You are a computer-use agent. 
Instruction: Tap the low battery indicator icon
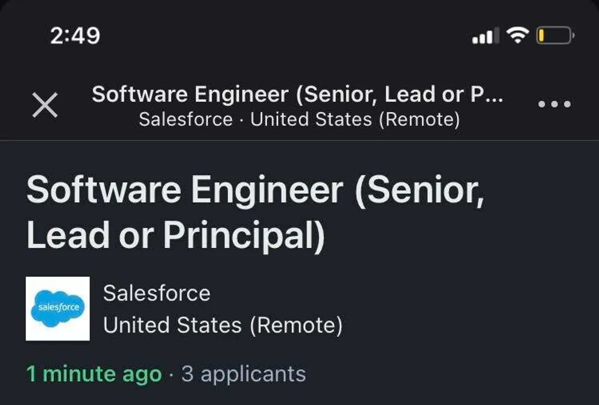(555, 36)
